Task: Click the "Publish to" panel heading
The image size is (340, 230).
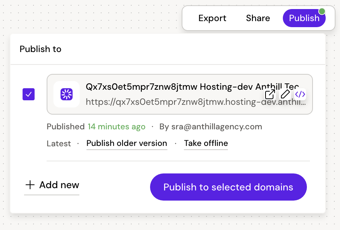Action: (40, 49)
